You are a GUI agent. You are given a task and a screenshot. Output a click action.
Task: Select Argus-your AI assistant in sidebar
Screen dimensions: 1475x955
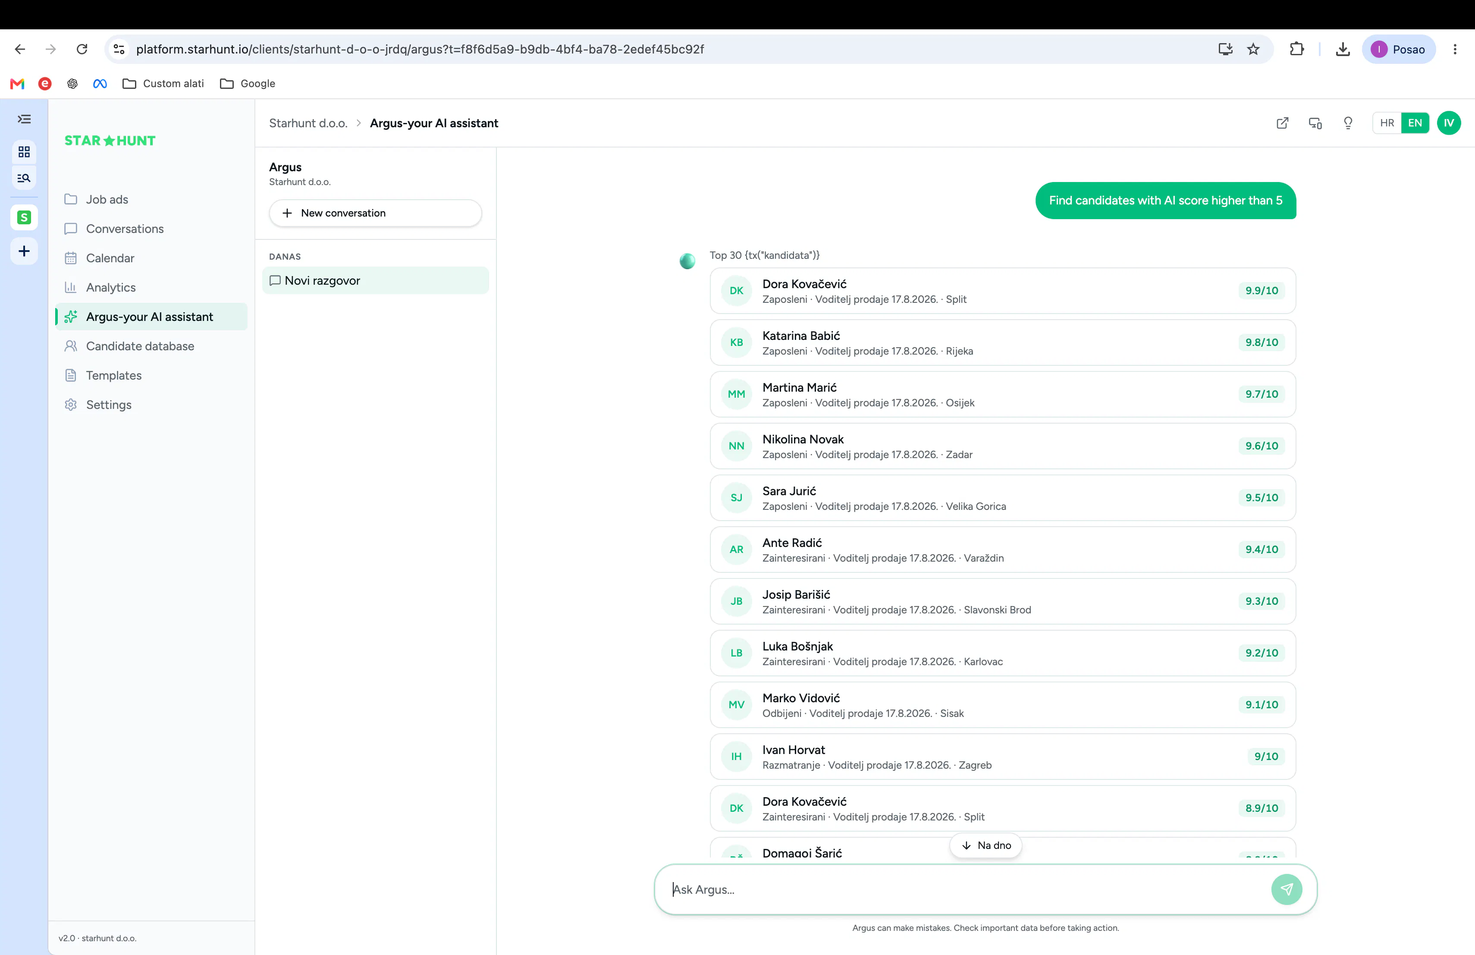152,317
